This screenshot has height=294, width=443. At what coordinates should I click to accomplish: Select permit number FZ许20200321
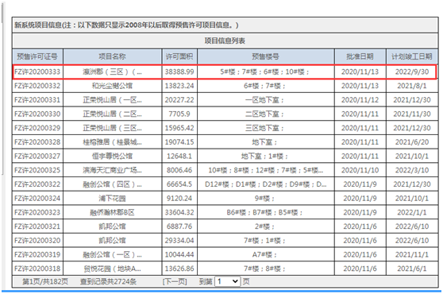point(37,226)
